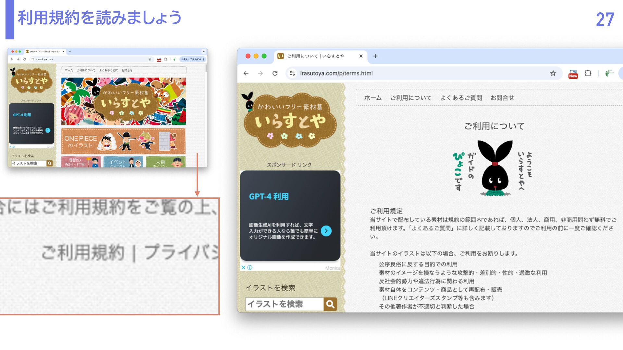Click the forward arrow in large browser window

tap(260, 73)
